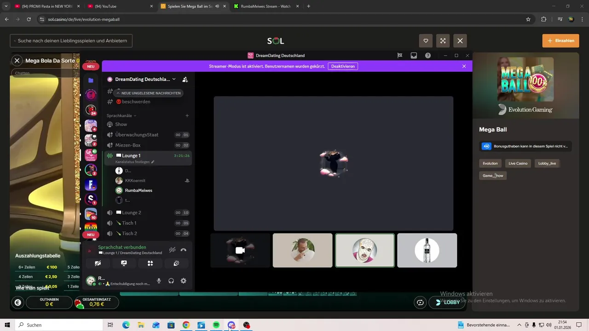Open the Discord soundboard

click(x=176, y=263)
